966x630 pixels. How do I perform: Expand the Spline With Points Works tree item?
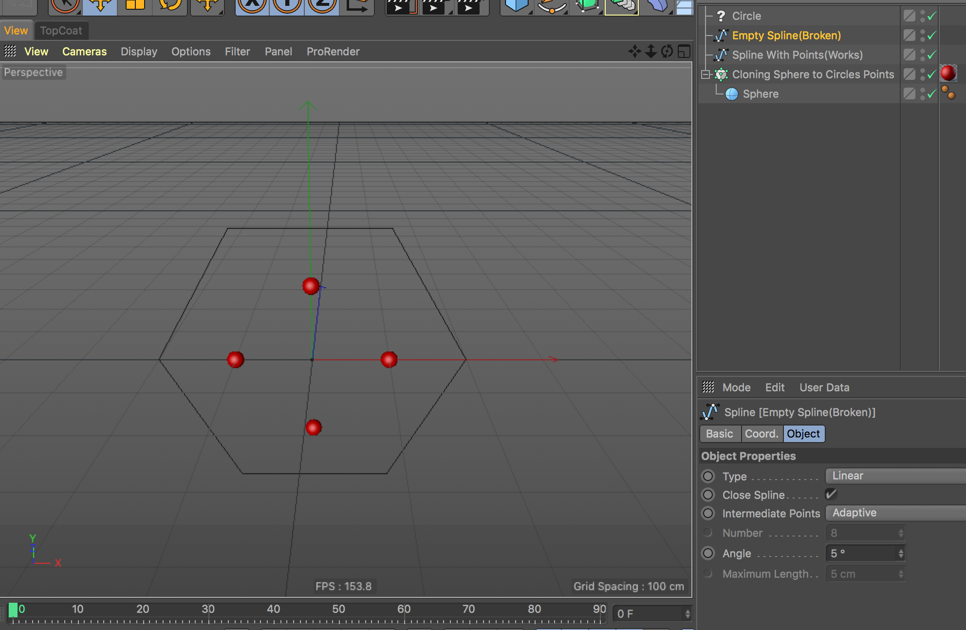pos(705,54)
